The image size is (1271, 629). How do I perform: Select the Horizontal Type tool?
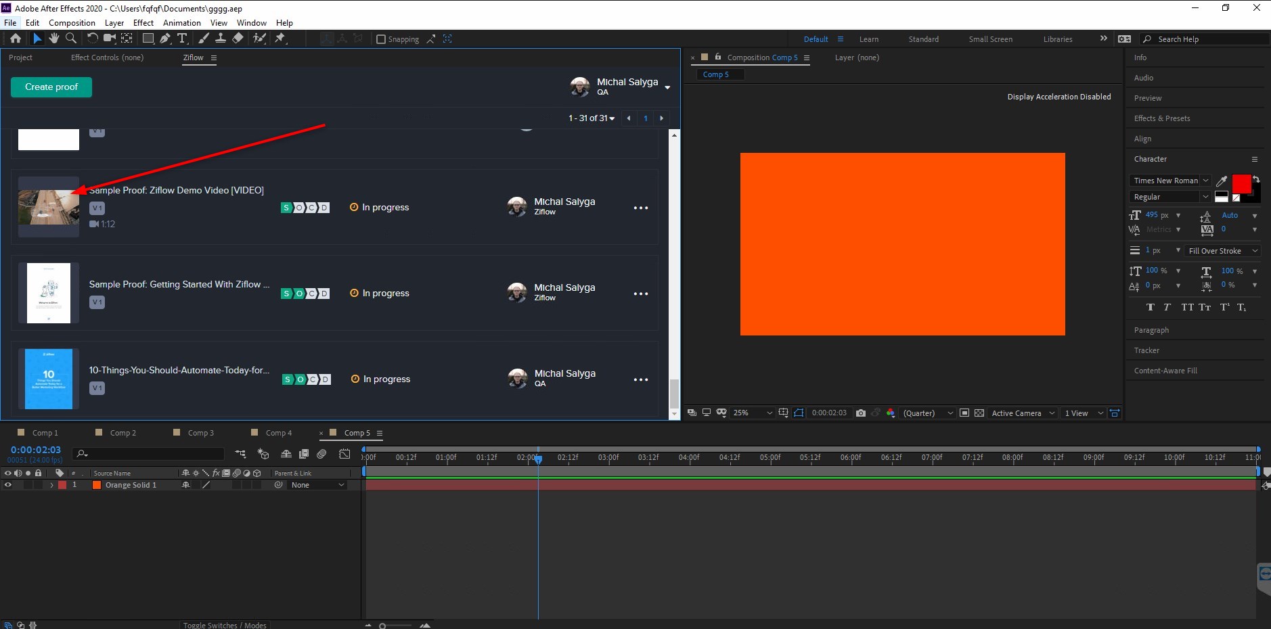[181, 39]
